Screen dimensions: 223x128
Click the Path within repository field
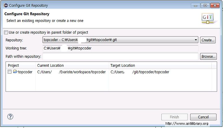[120, 57]
